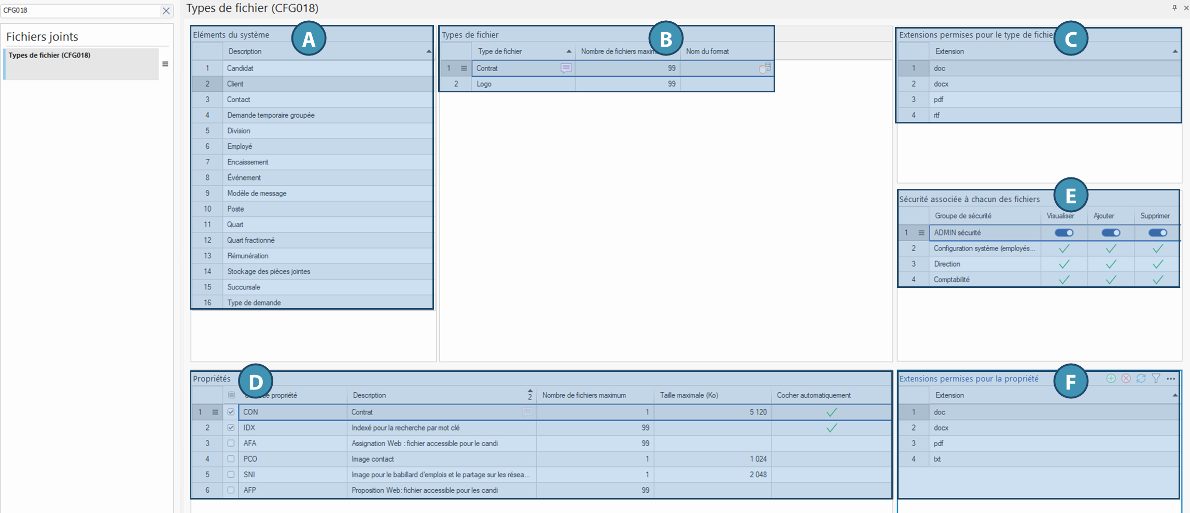Add a new extension with green plus icon
1190x513 pixels.
(1111, 379)
